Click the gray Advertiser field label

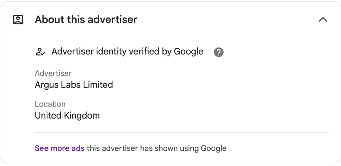coord(53,73)
